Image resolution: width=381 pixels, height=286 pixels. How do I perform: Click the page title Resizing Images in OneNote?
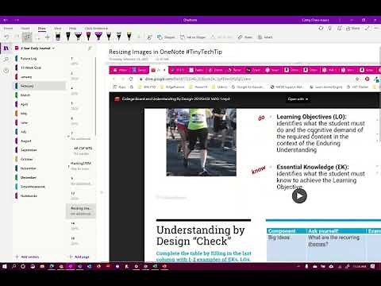(165, 52)
